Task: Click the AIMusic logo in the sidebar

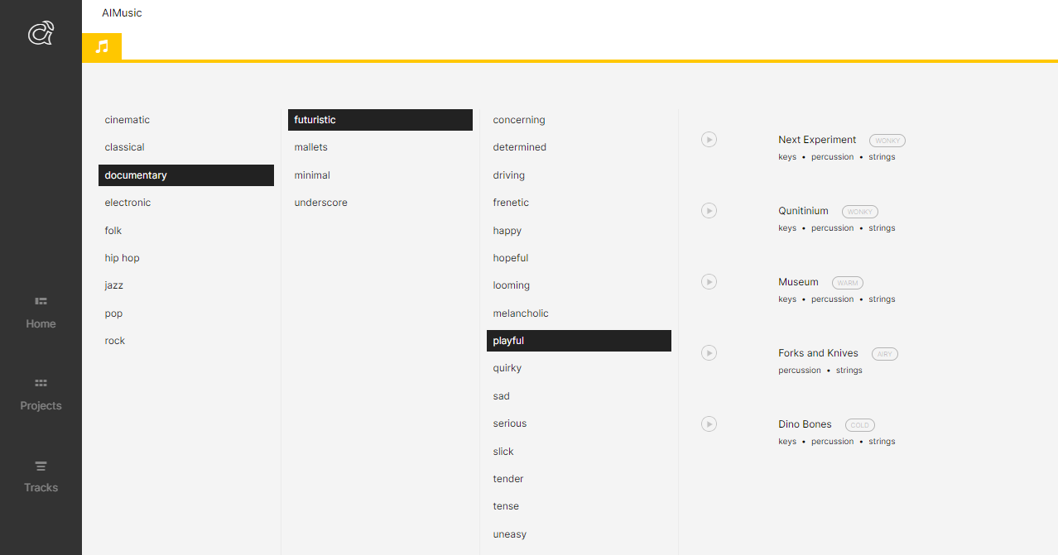Action: tap(41, 33)
